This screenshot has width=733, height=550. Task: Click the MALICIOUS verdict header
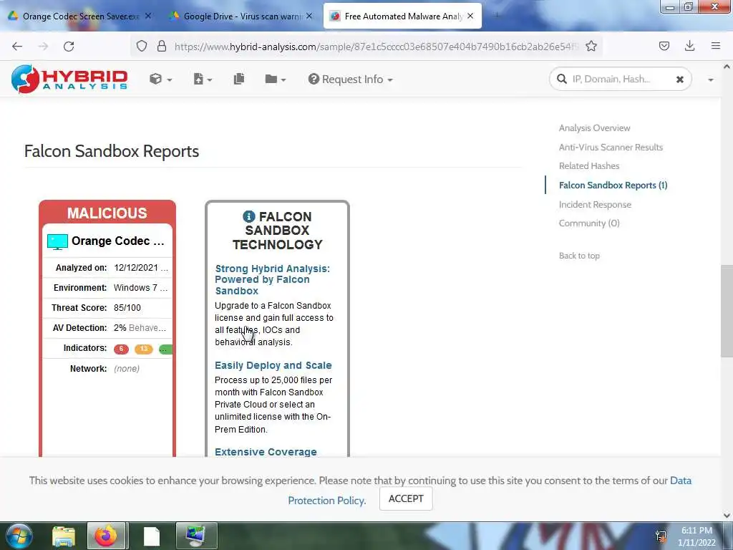point(107,213)
